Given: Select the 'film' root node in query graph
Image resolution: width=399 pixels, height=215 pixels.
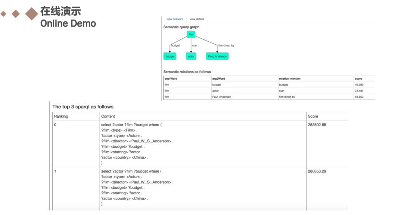Looking at the screenshot, I should tap(191, 34).
